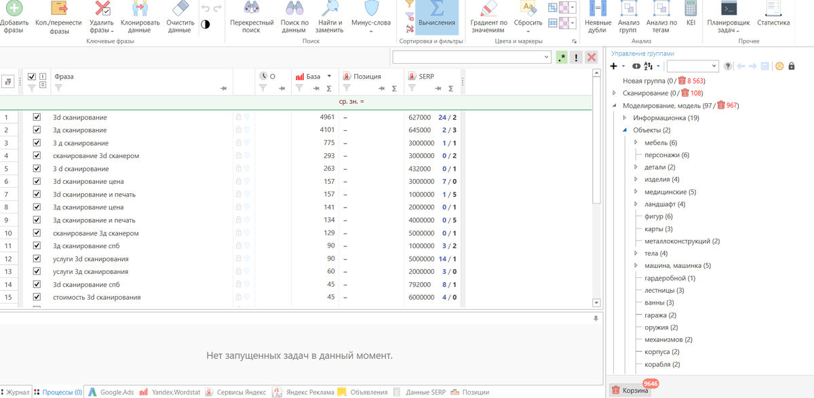
Task: Open the Статистика report
Action: tap(773, 14)
